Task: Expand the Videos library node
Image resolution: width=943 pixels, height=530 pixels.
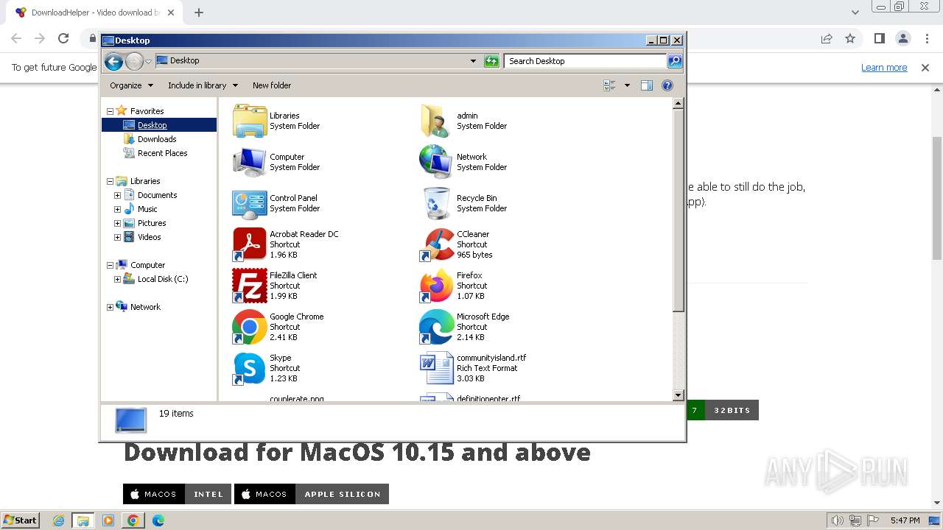Action: [x=117, y=237]
